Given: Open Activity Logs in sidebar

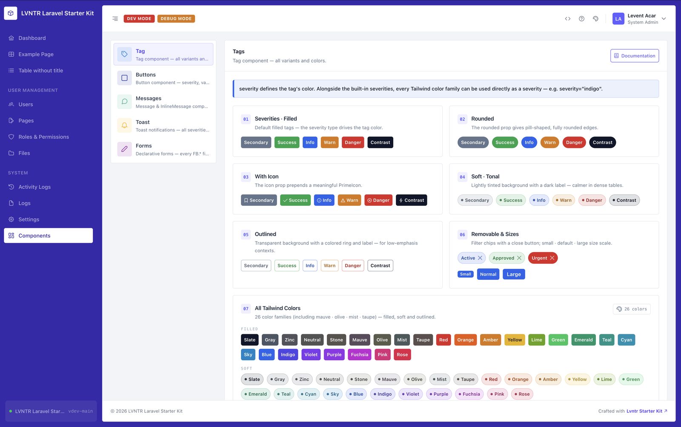Looking at the screenshot, I should (49, 187).
